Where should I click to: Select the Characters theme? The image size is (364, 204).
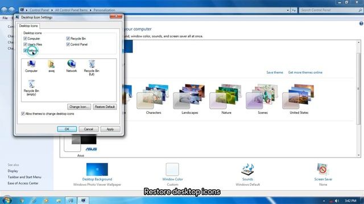click(x=154, y=99)
